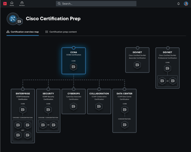Image resolution: width=191 pixels, height=152 pixels.
Task: Open the DevNet Professional core icon
Action: point(167,68)
